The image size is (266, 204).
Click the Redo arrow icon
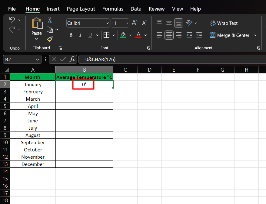click(12, 30)
